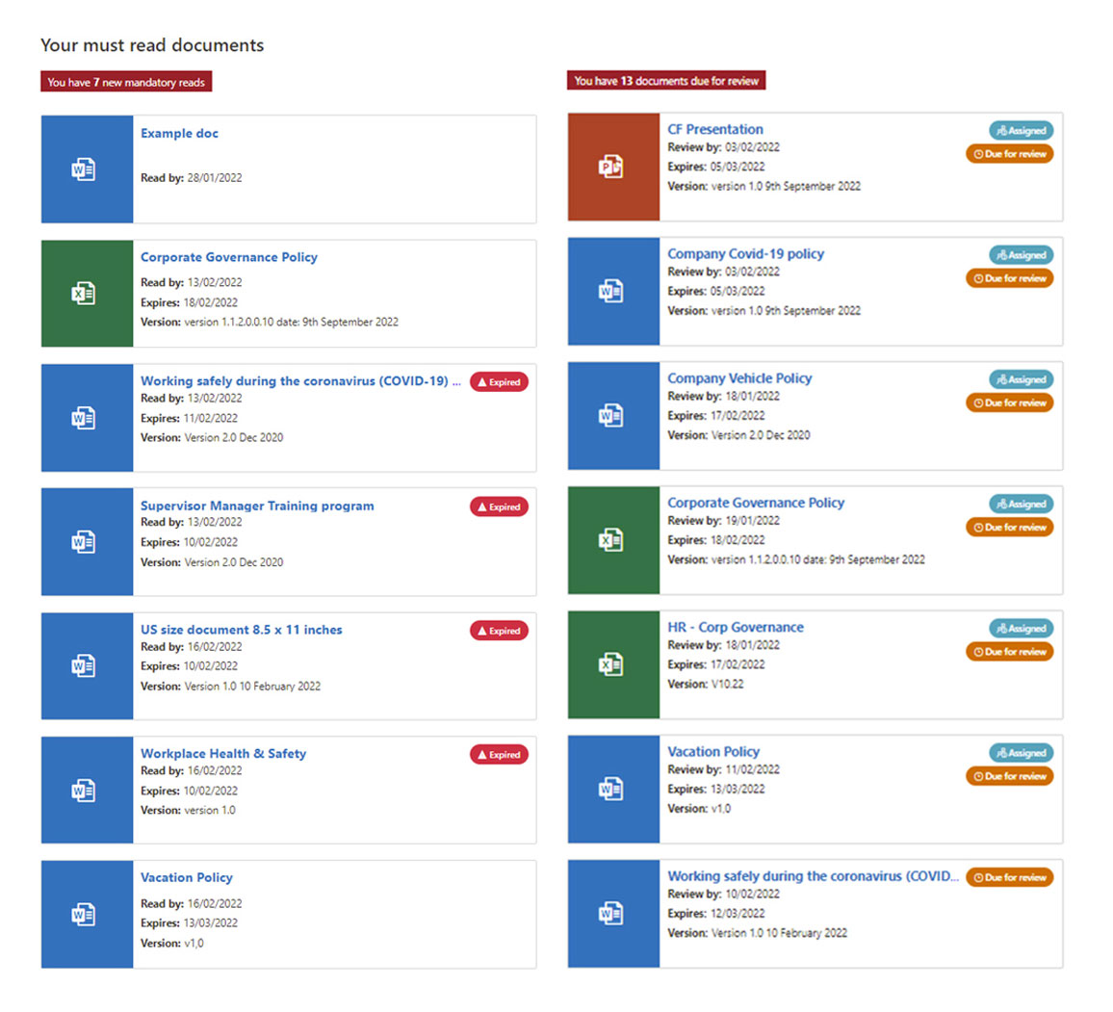Open the Vacation Policy link in the review list
Image resolution: width=1113 pixels, height=1012 pixels.
coord(712,752)
